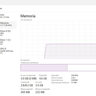Image resolution: width=96 pixels, height=96 pixels.
Task: Click the '3.0 GB (0 MB)' value
Action: [29, 78]
